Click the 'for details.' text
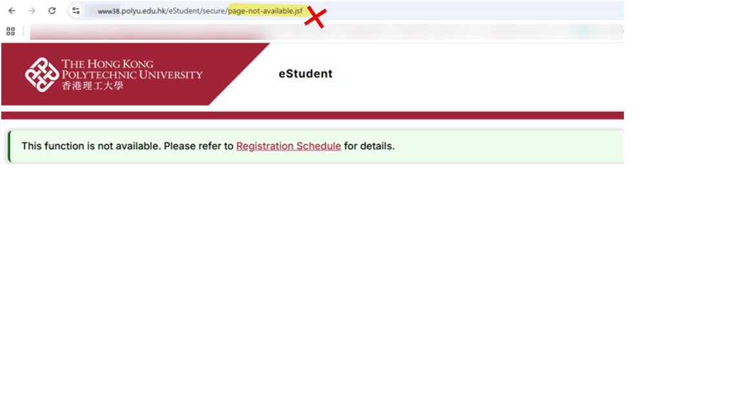 [x=369, y=146]
